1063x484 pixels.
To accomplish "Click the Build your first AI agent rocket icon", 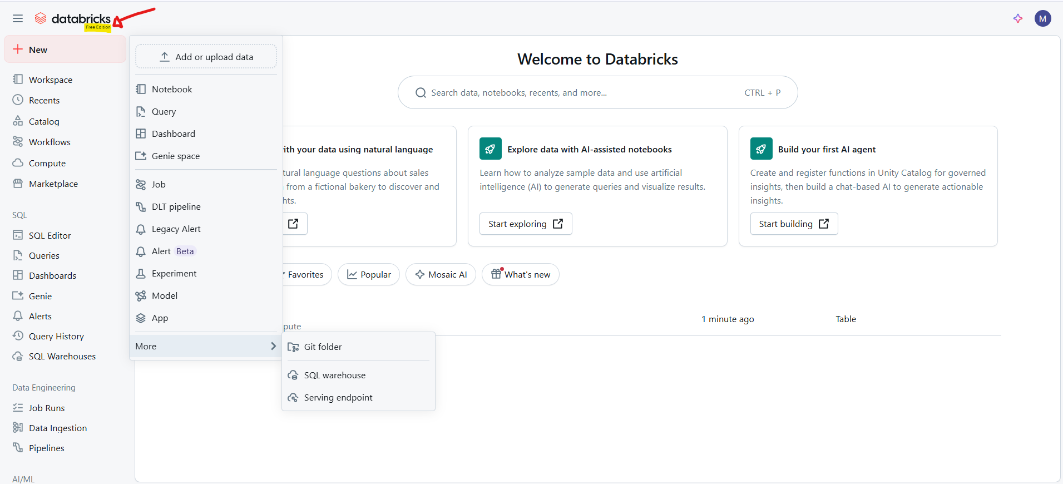I will pyautogui.click(x=761, y=149).
